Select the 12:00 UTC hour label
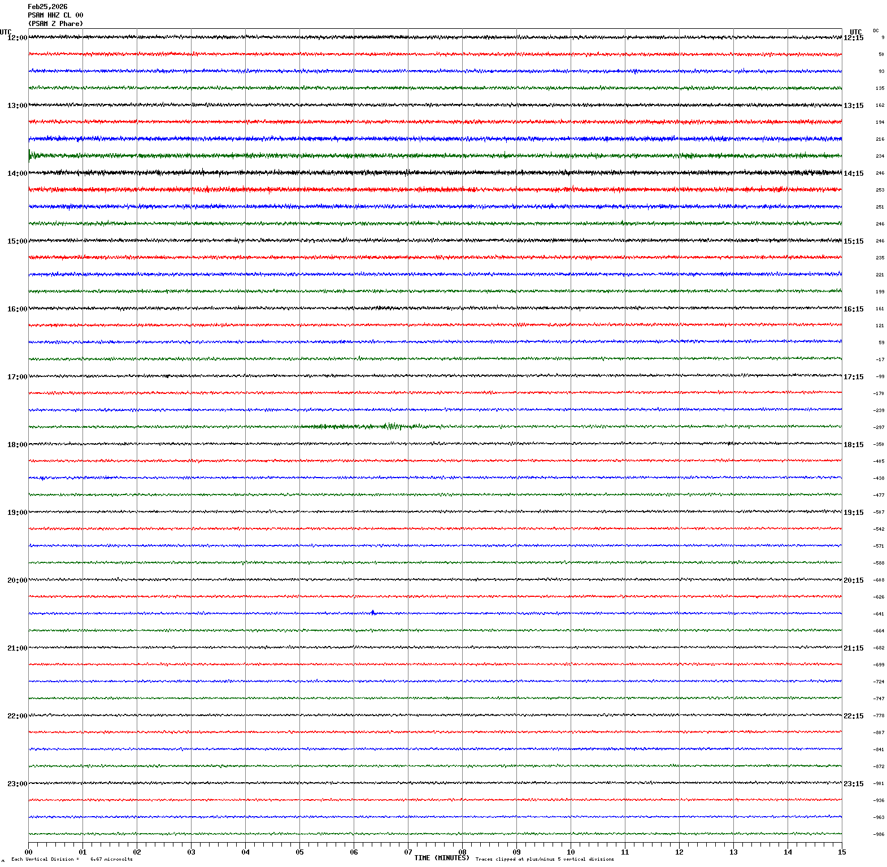The width and height of the screenshot is (887, 867). pos(17,38)
